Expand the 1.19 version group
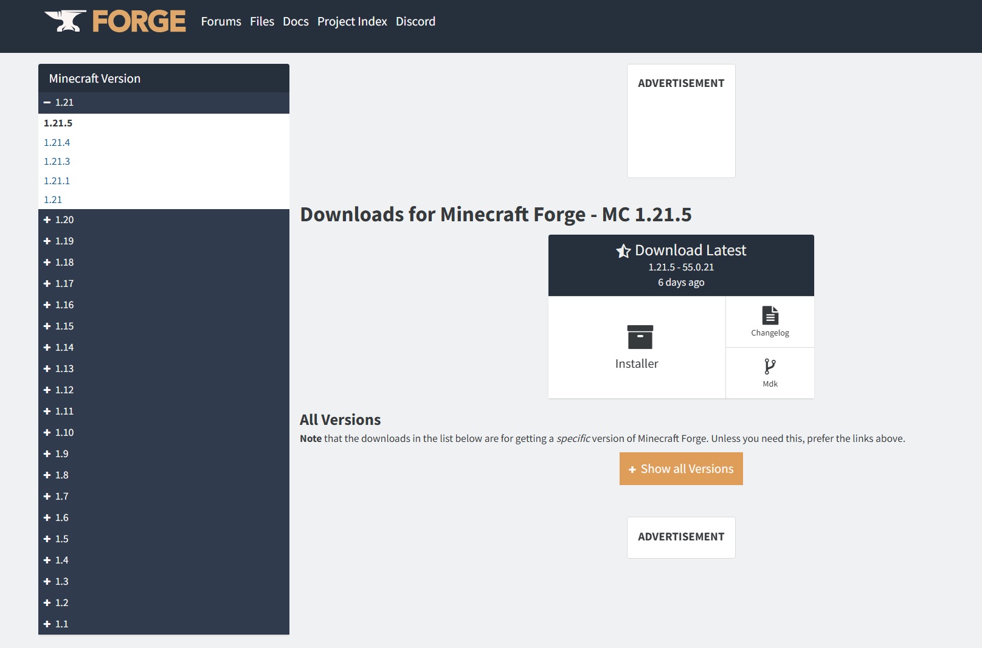This screenshot has height=648, width=982. pos(164,241)
